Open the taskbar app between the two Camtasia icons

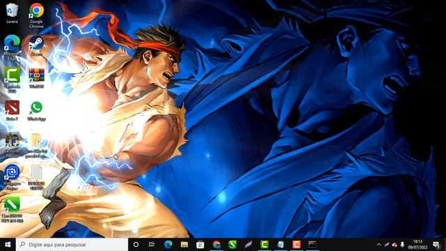click(280, 245)
